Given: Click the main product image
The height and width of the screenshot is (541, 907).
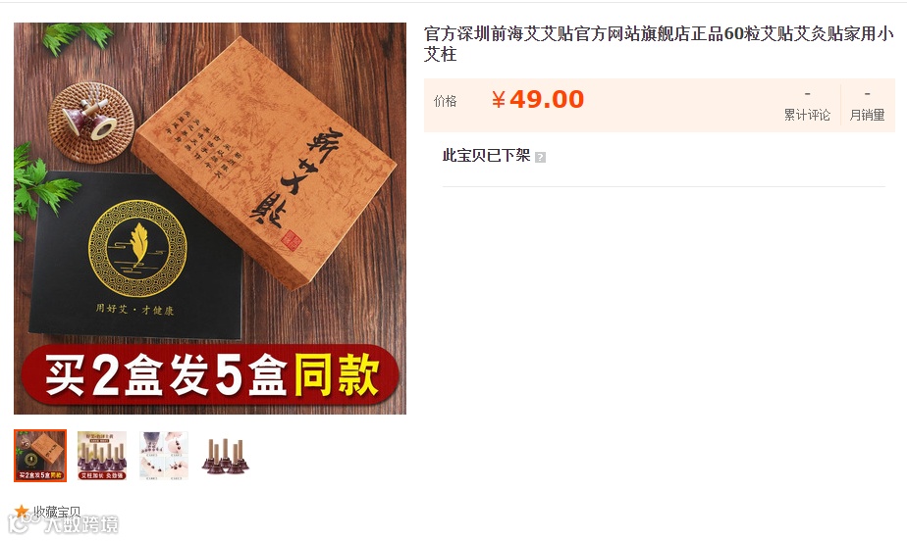Looking at the screenshot, I should coord(210,219).
